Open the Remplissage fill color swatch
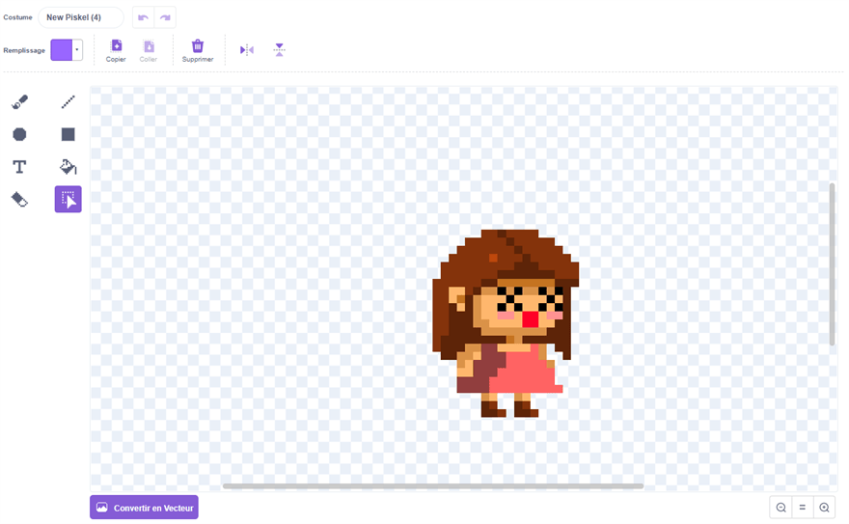The width and height of the screenshot is (849, 524). click(x=62, y=50)
